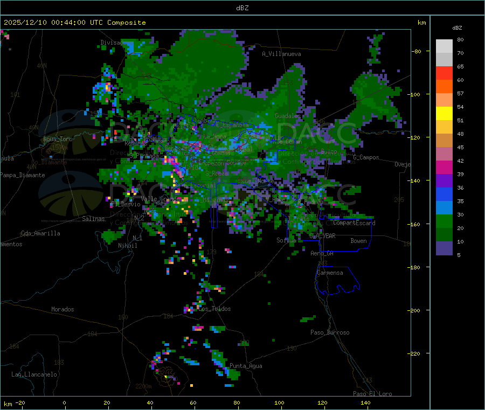Click the 5 dBZ purple legend swatch

[444, 248]
